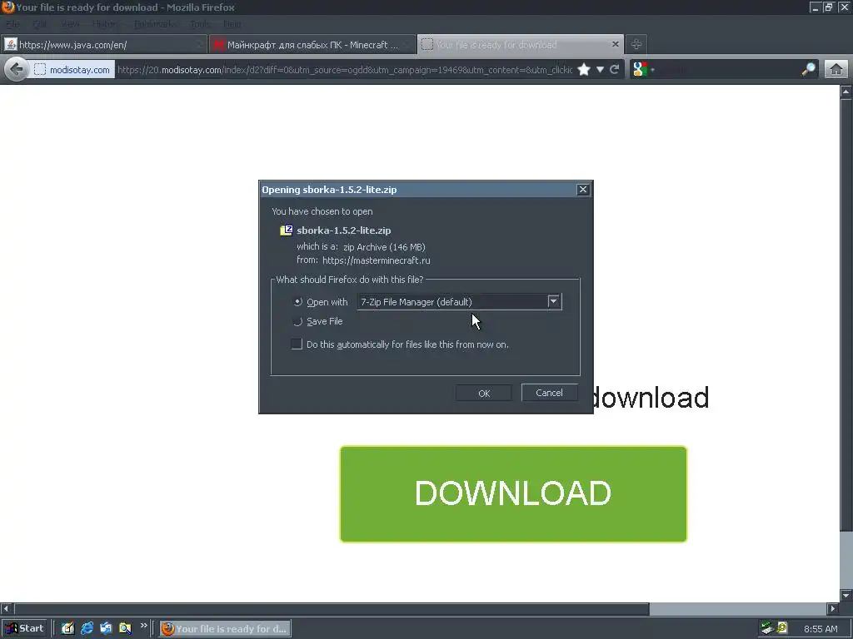Click the https://masterminecraft.ru source text
Image resolution: width=853 pixels, height=639 pixels.
click(x=377, y=260)
